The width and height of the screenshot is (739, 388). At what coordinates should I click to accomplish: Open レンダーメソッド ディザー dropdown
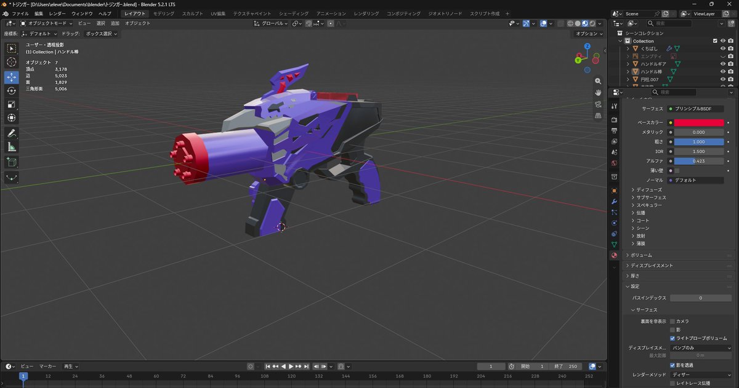[701, 374]
